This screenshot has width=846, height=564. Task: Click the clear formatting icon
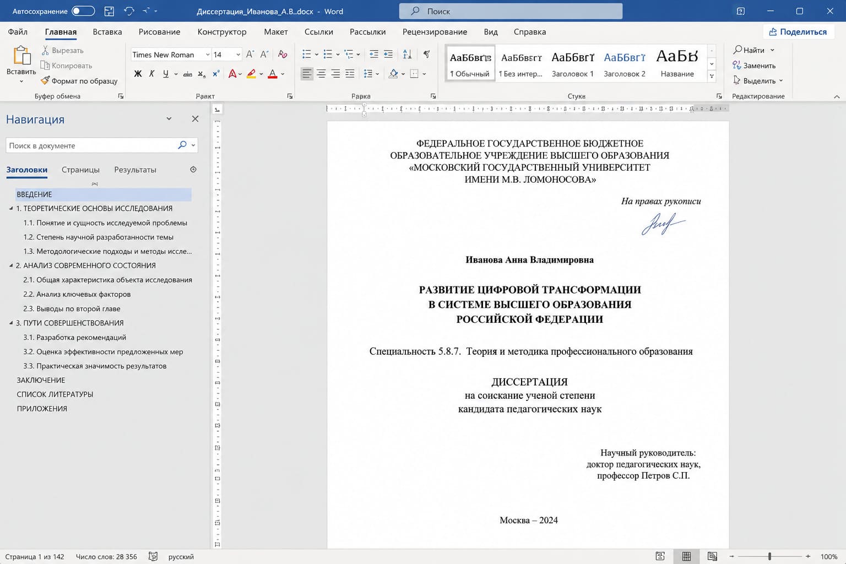[283, 54]
